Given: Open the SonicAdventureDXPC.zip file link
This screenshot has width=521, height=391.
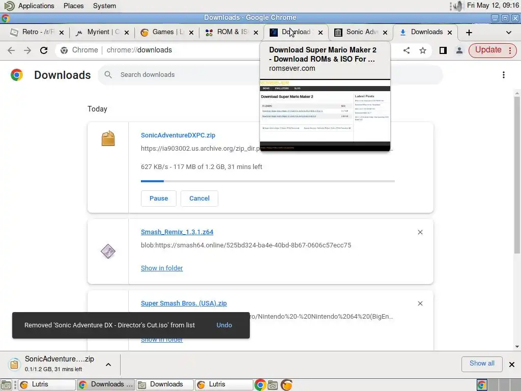Looking at the screenshot, I should click(178, 135).
